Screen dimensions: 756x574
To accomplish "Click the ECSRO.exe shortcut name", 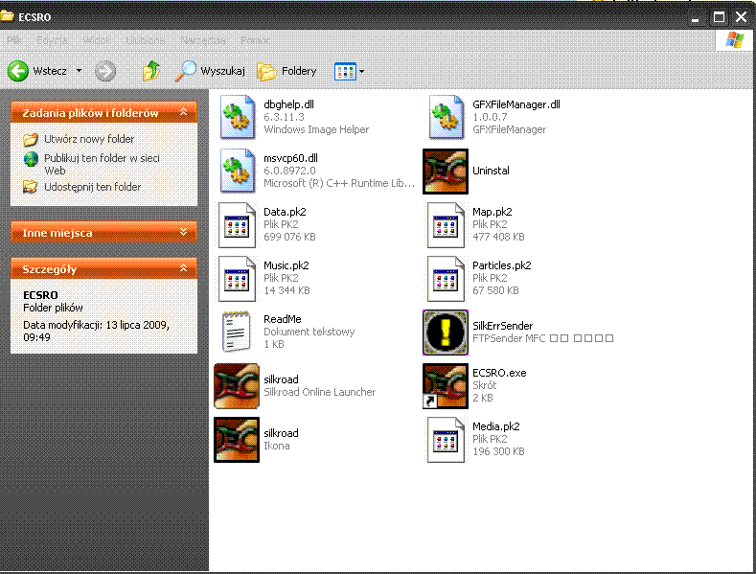I will coord(499,373).
